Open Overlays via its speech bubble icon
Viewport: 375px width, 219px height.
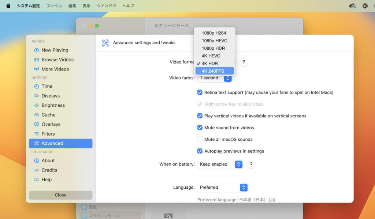[37, 124]
